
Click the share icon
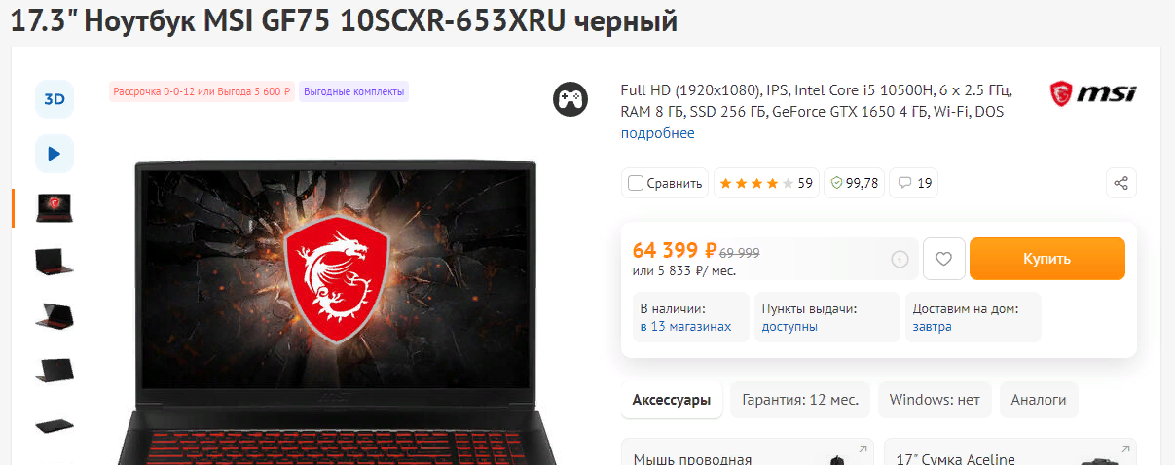[x=1121, y=183]
